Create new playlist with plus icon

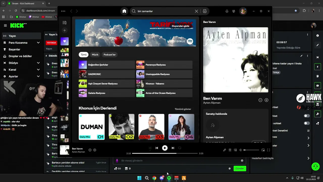tap(65, 30)
